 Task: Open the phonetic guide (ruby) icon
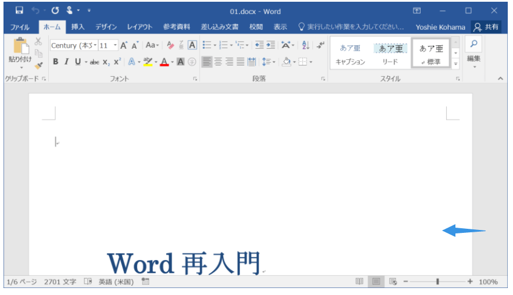181,45
